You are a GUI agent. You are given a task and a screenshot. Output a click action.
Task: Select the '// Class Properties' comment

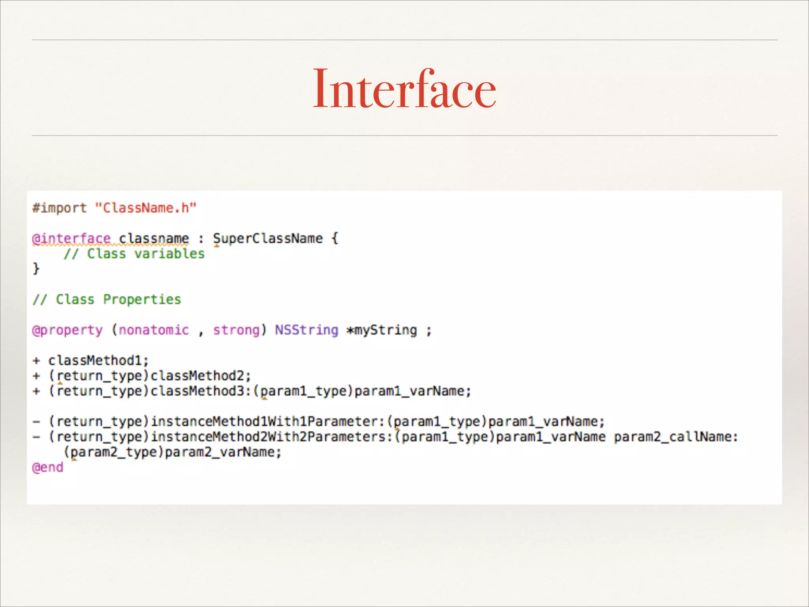tap(107, 300)
